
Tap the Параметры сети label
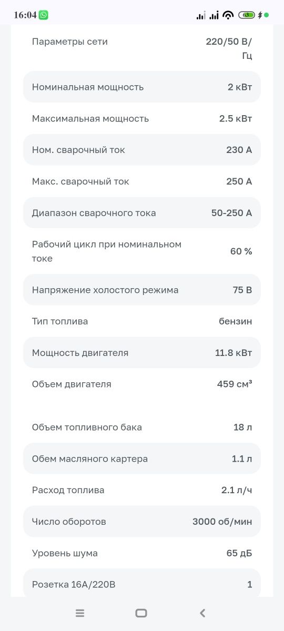70,42
